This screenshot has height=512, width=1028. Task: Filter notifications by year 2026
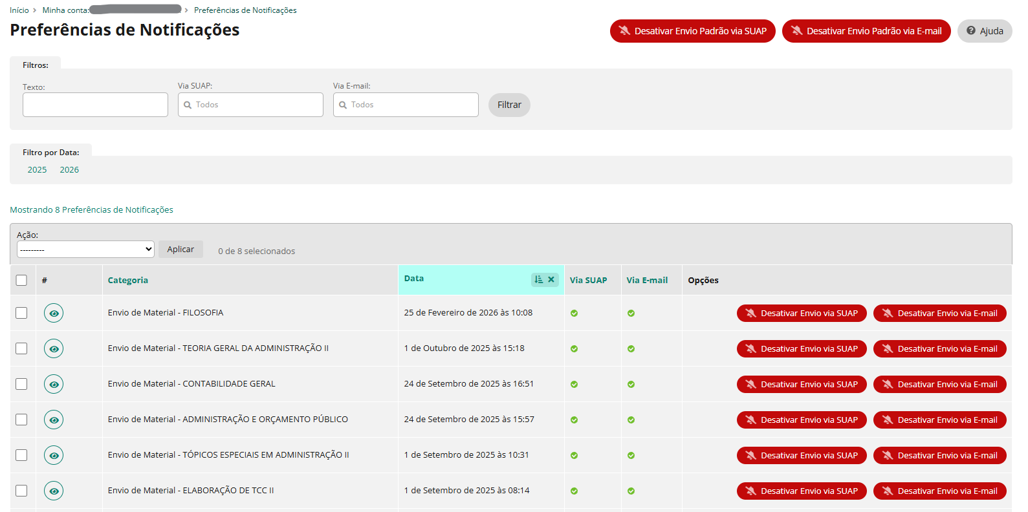pos(69,170)
